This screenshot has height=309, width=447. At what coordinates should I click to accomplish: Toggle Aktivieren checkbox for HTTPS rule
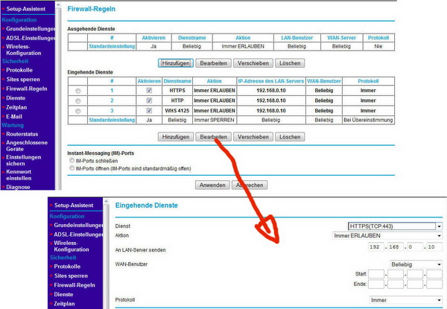click(x=149, y=90)
